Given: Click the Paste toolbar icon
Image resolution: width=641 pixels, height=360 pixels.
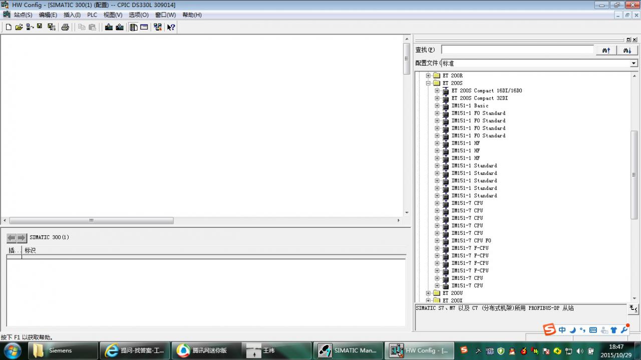Looking at the screenshot, I should [x=92, y=27].
